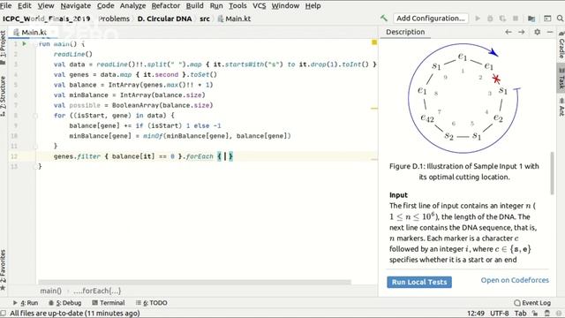565x318 pixels.
Task: Click the back arrow in Description panel
Action: click(x=508, y=32)
